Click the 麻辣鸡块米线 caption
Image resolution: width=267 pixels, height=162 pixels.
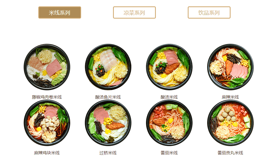click(47, 153)
